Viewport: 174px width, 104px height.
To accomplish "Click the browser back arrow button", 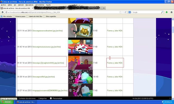I will (x=3, y=12).
